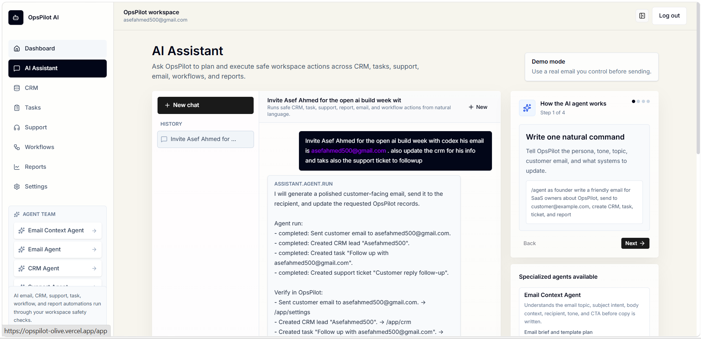Screen dimensions: 701x339
Task: Click the Support headset icon
Action: 17,127
